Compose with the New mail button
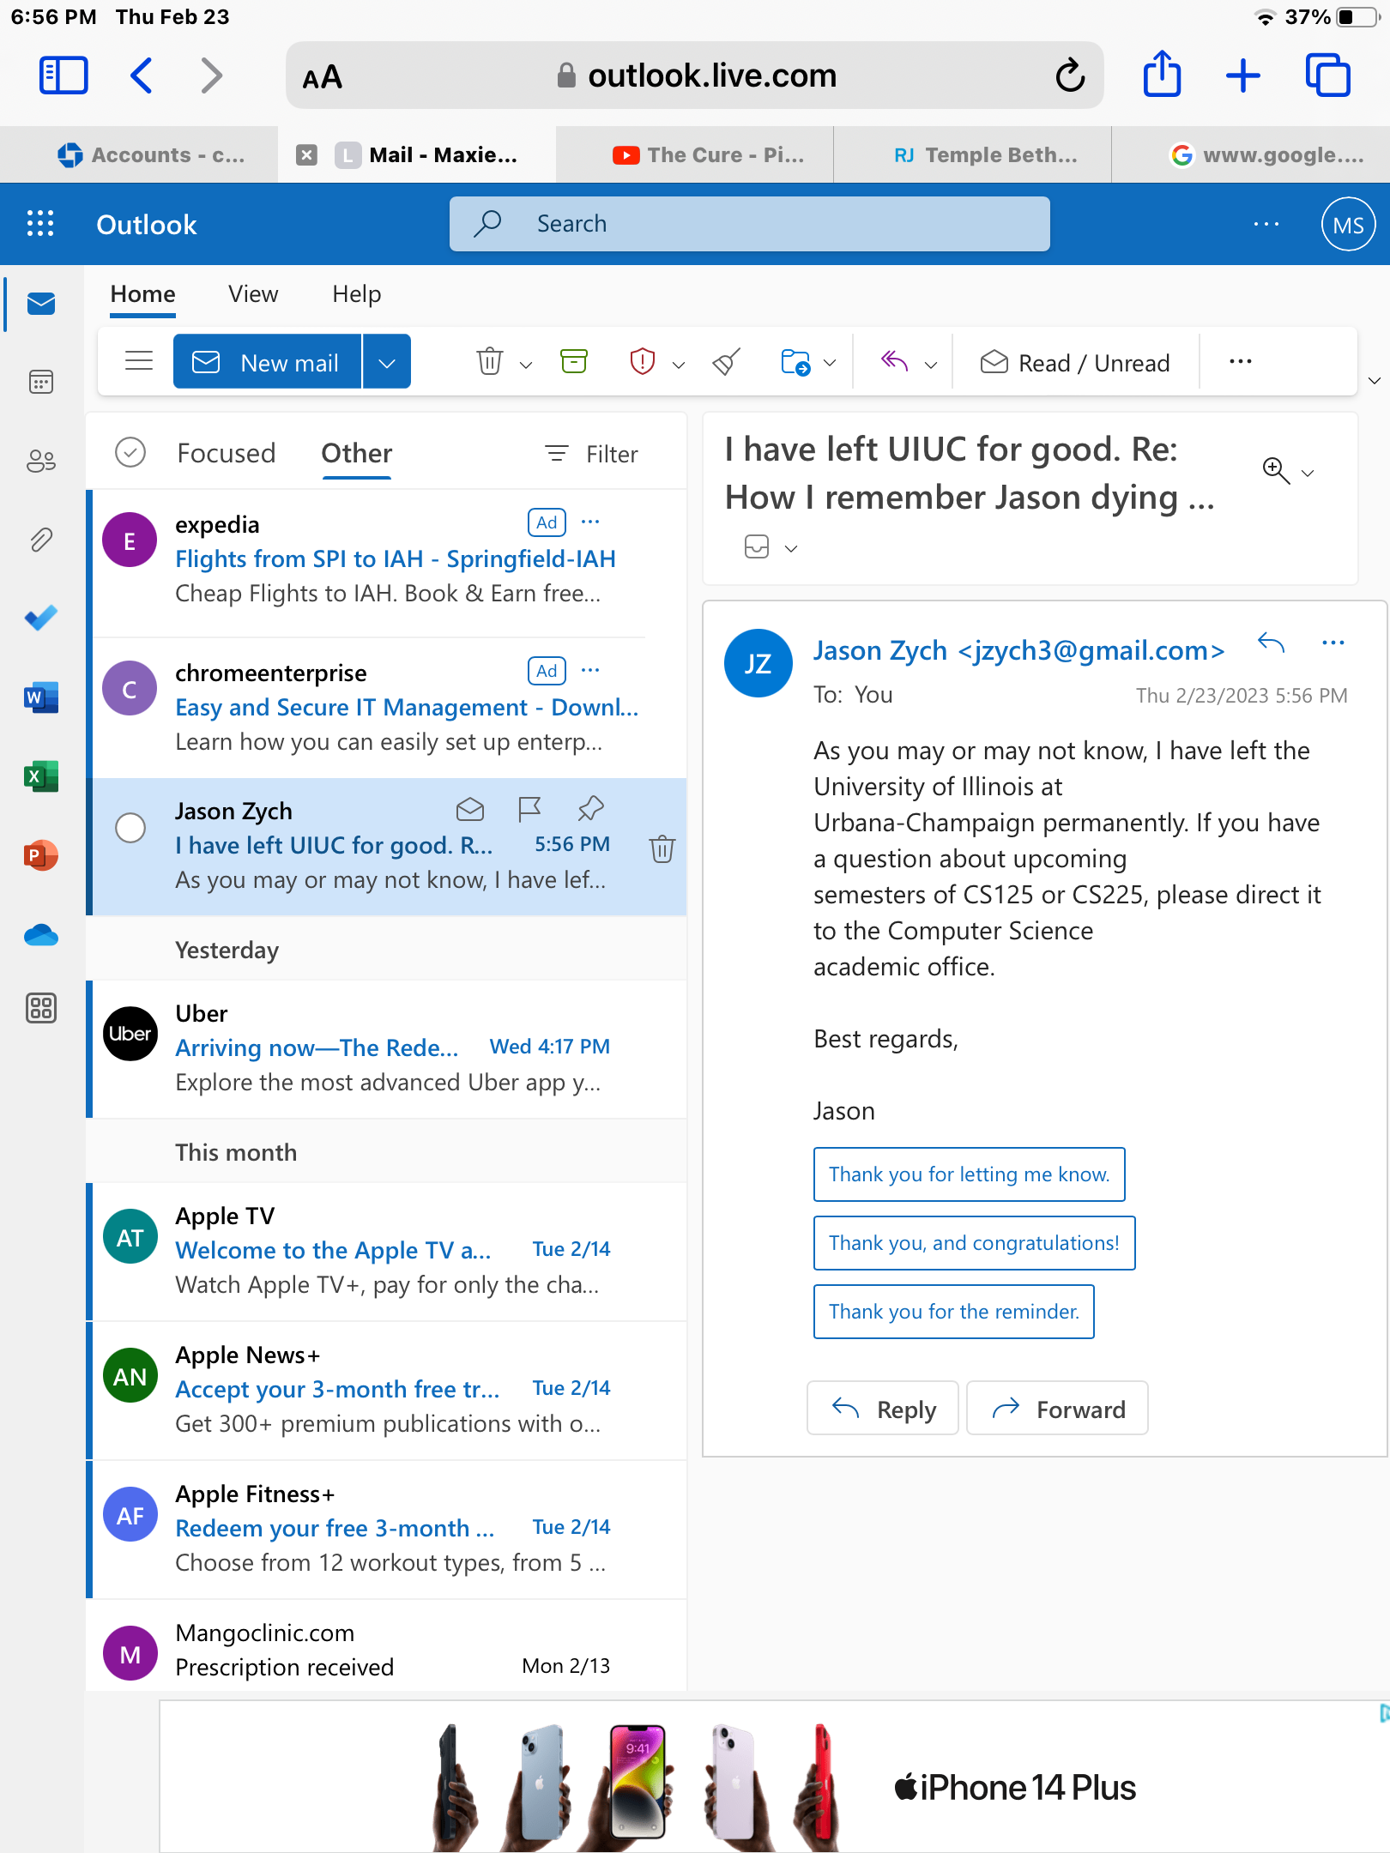 (268, 362)
